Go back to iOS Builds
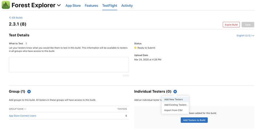 [16, 18]
